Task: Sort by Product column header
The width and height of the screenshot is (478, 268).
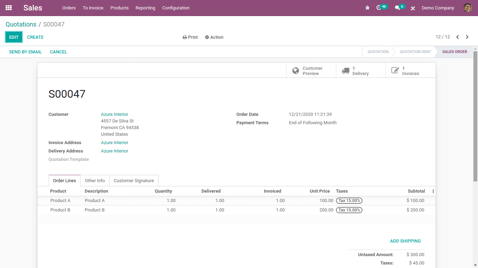Action: click(58, 191)
